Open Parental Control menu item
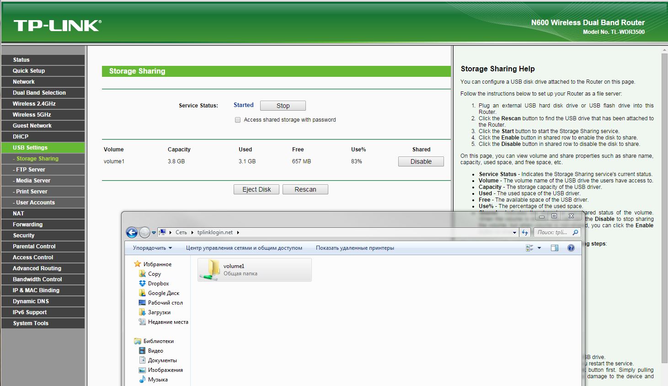Image resolution: width=668 pixels, height=386 pixels. 43,247
